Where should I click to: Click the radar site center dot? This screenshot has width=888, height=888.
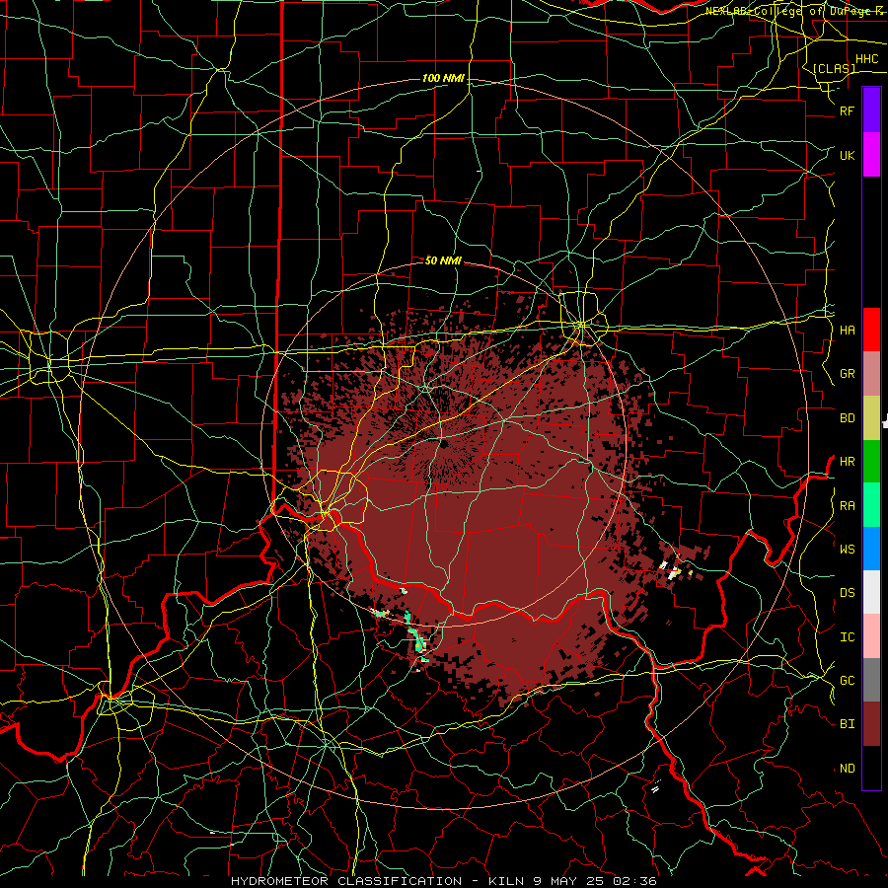[444, 445]
